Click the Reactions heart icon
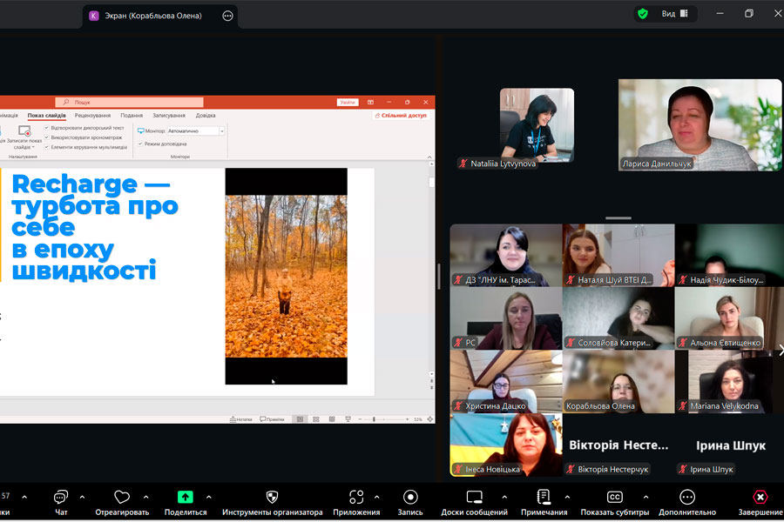This screenshot has width=784, height=522. click(122, 497)
